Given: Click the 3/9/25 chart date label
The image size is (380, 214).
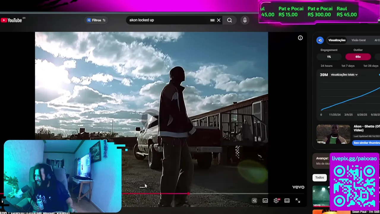Looking at the screenshot, I should (x=349, y=115).
